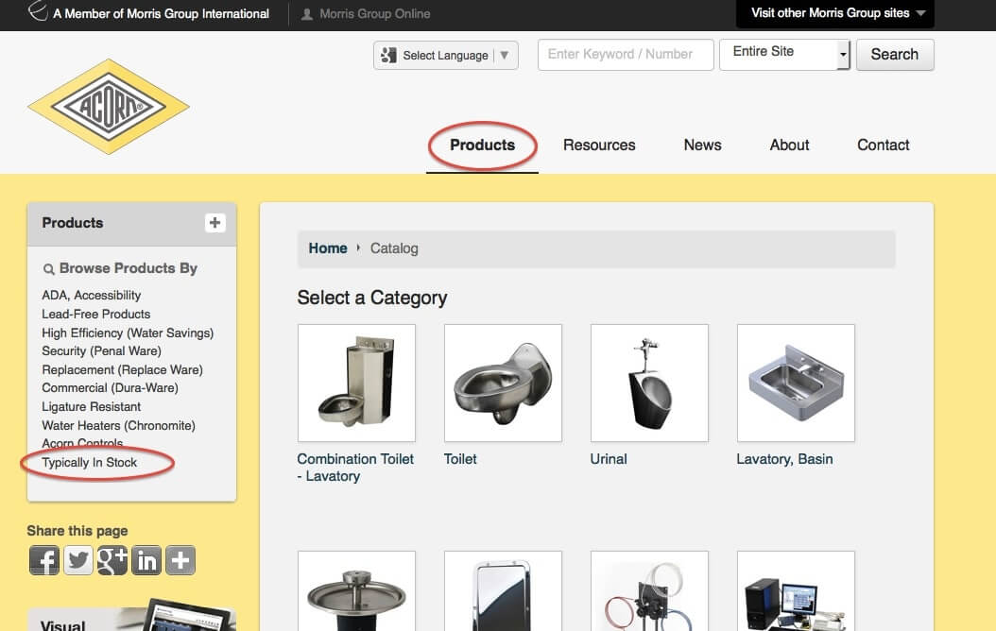996x631 pixels.
Task: Browse ADA, Accessibility products
Action: click(92, 295)
